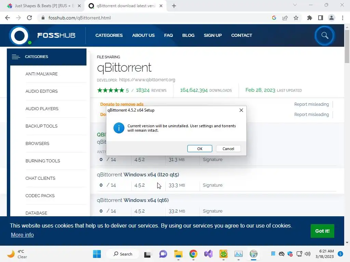Open FAQ in navigation
Image resolution: width=350 pixels, height=262 pixels.
(x=169, y=35)
